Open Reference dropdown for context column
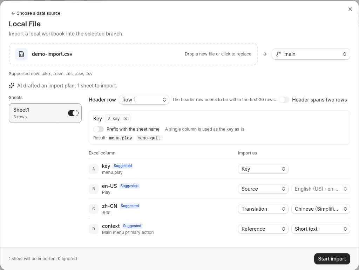Image resolution: width=359 pixels, height=270 pixels. coord(263,229)
